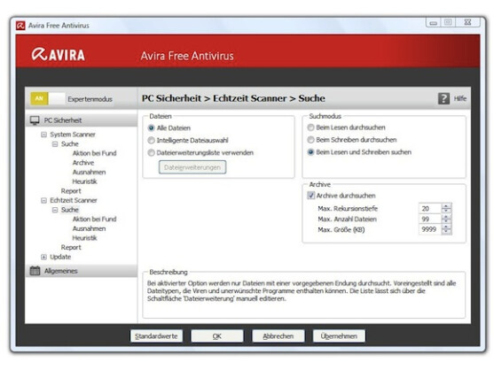Select Intelligente Dateiauswahl option

click(x=152, y=140)
